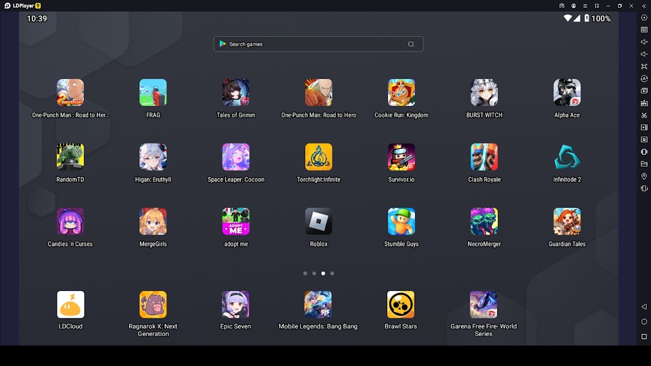Open Candies 'n Curses
This screenshot has width=651, height=366.
[x=70, y=222]
